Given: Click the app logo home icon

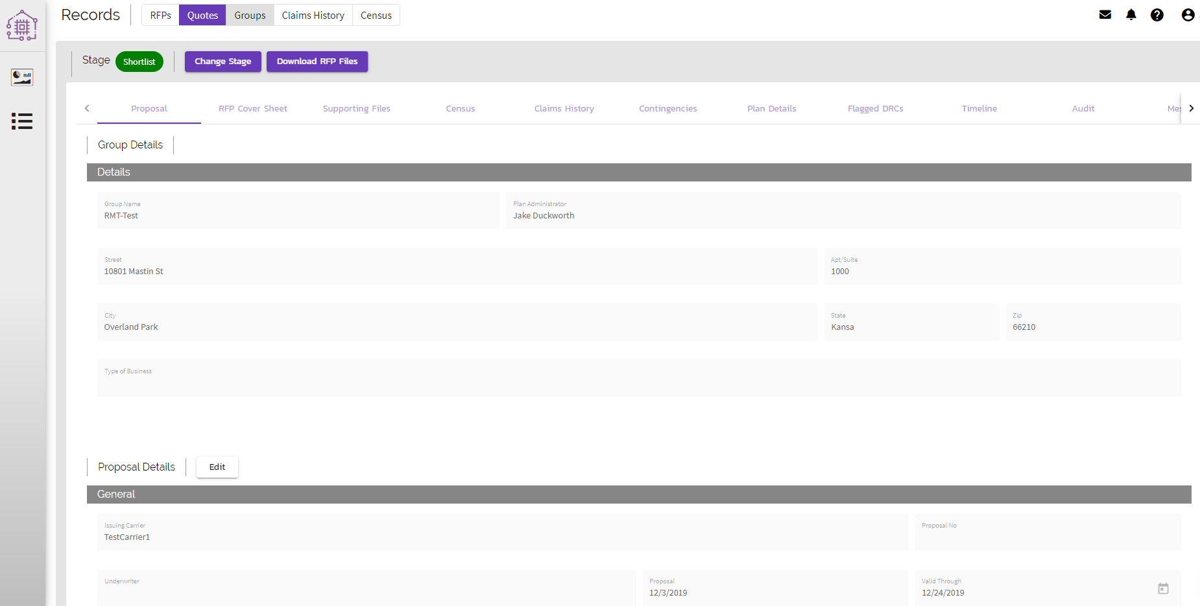Looking at the screenshot, I should point(22,25).
